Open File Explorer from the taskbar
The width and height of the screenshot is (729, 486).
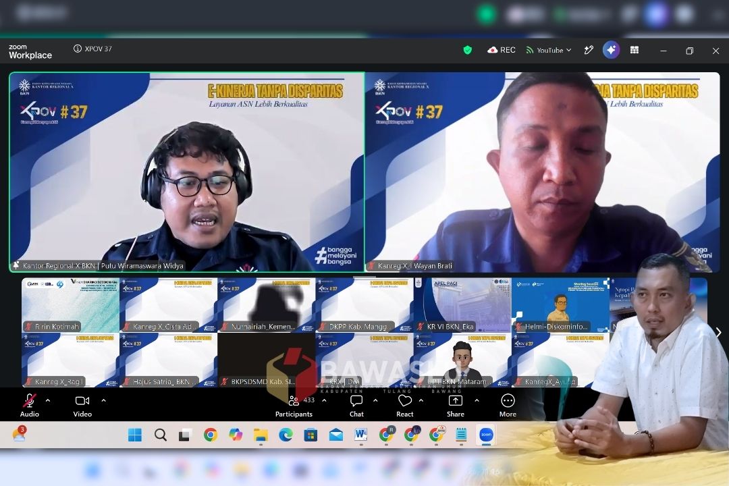(x=261, y=435)
